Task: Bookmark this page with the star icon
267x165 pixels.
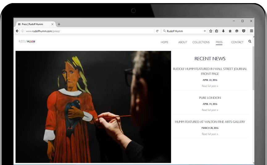Action: click(x=211, y=31)
